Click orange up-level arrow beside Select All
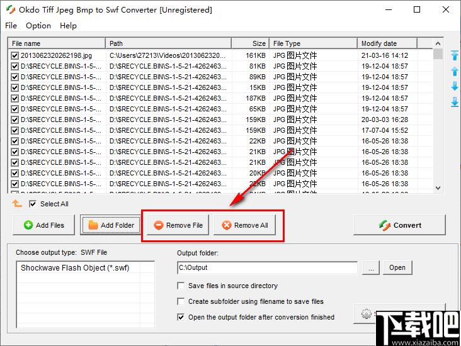461x346 pixels. click(x=17, y=203)
